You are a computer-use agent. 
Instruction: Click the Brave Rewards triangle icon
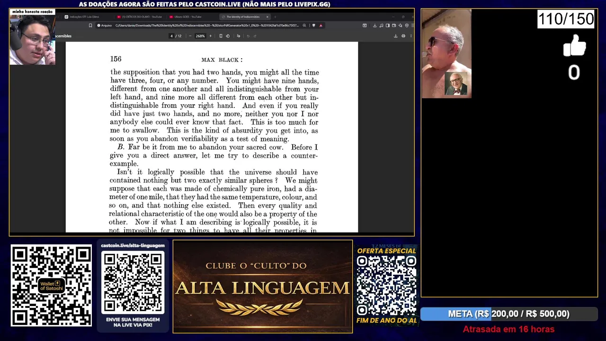(x=321, y=26)
